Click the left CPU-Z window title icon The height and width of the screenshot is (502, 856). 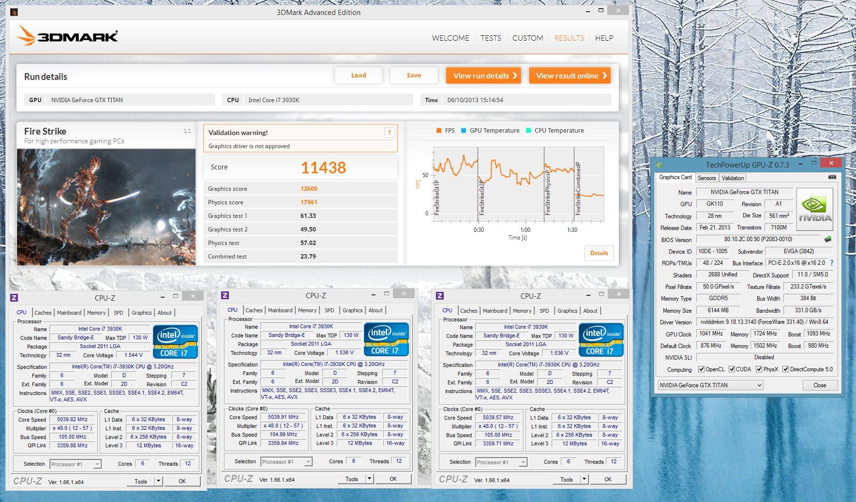coord(14,298)
